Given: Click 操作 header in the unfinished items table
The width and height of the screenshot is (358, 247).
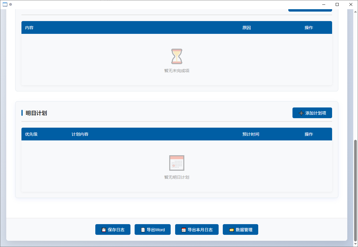Looking at the screenshot, I should point(309,28).
